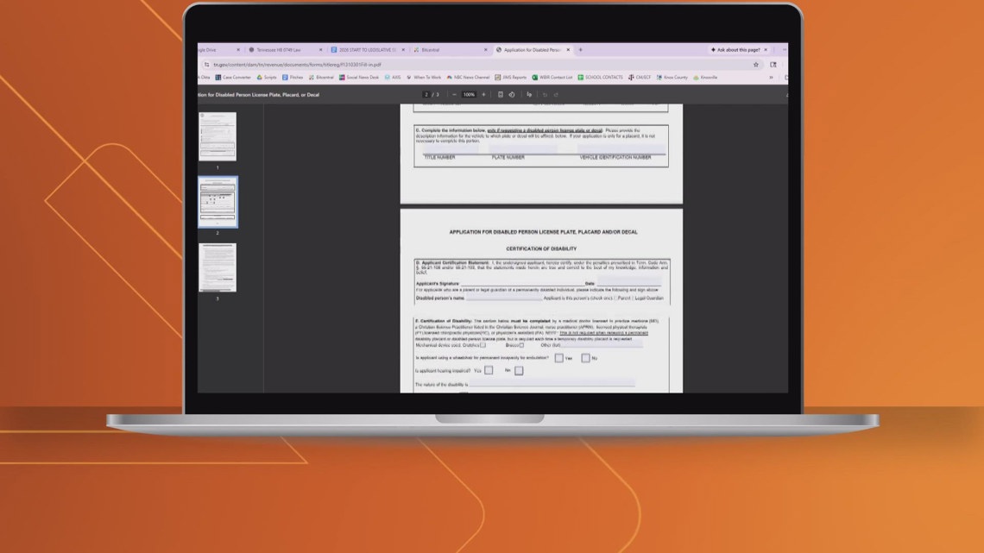984x553 pixels.
Task: Rotate the PDF document counterclockwise
Action: click(512, 95)
